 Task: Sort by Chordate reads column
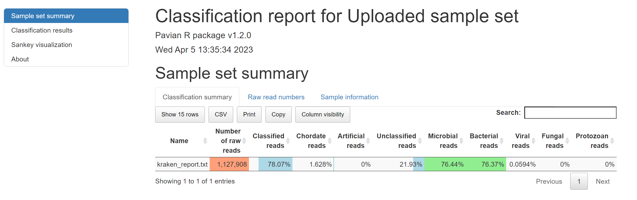click(x=330, y=141)
